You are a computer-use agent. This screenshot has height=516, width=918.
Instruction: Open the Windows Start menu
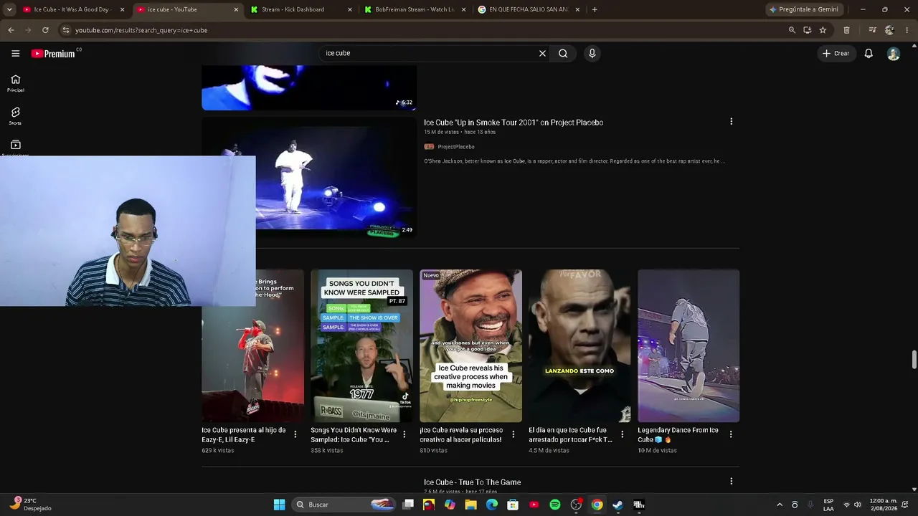[279, 505]
